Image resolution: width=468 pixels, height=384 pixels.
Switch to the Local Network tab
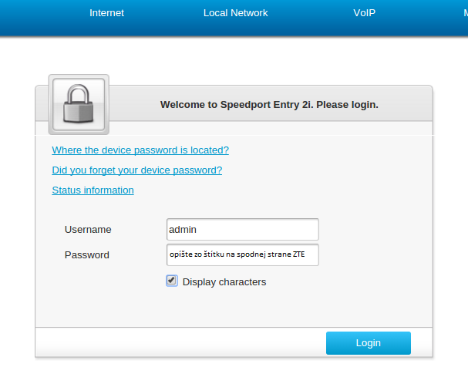pyautogui.click(x=235, y=13)
